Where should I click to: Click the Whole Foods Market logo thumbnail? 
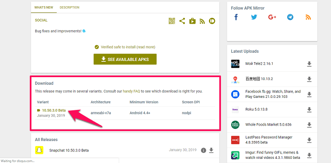[x=235, y=125]
